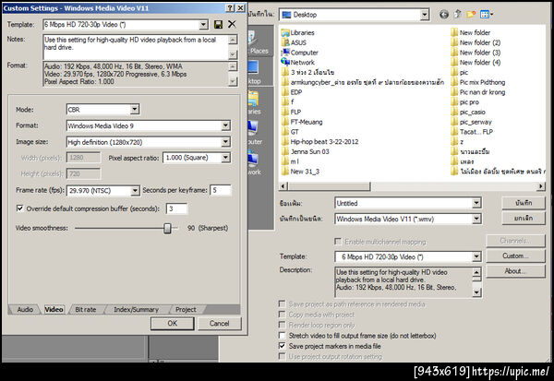Select the FLP folder

pos(292,112)
